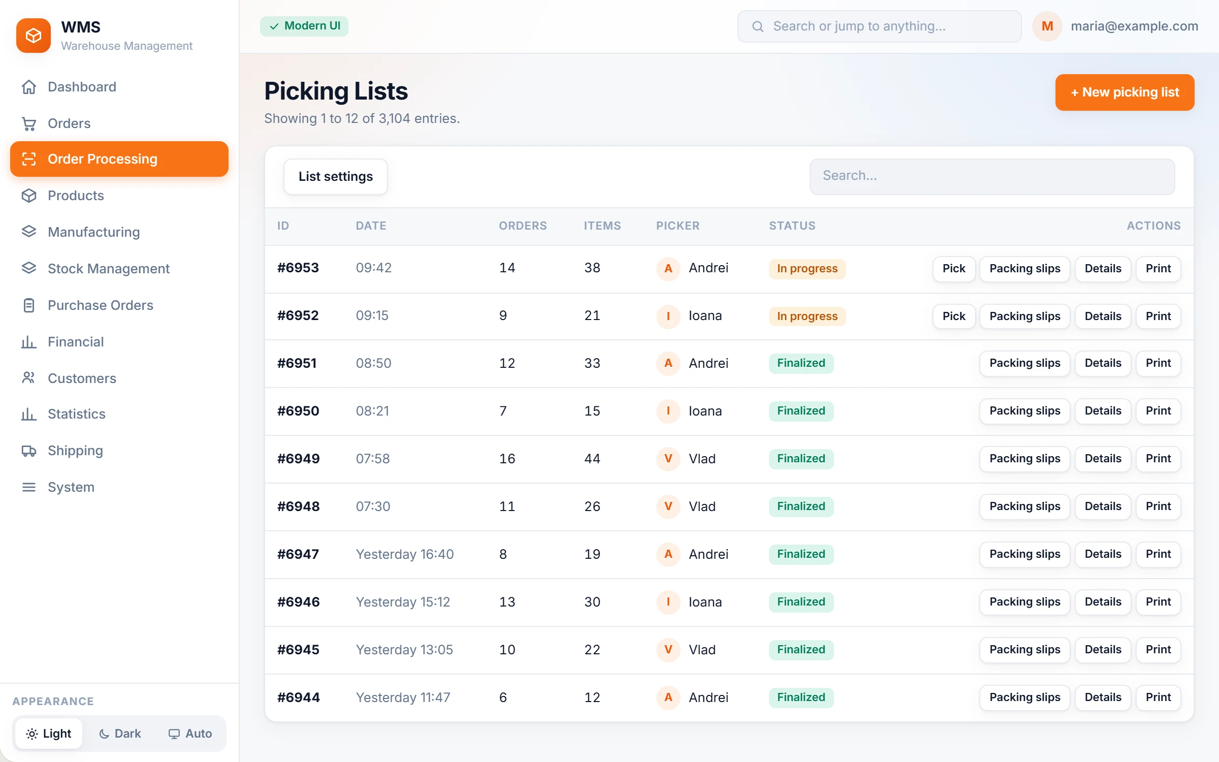Switch appearance to Dark mode
The width and height of the screenshot is (1219, 762).
120,734
